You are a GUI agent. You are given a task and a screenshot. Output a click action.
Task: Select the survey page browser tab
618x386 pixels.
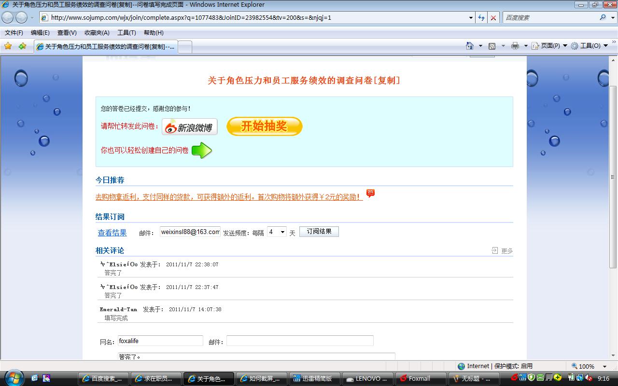click(106, 46)
